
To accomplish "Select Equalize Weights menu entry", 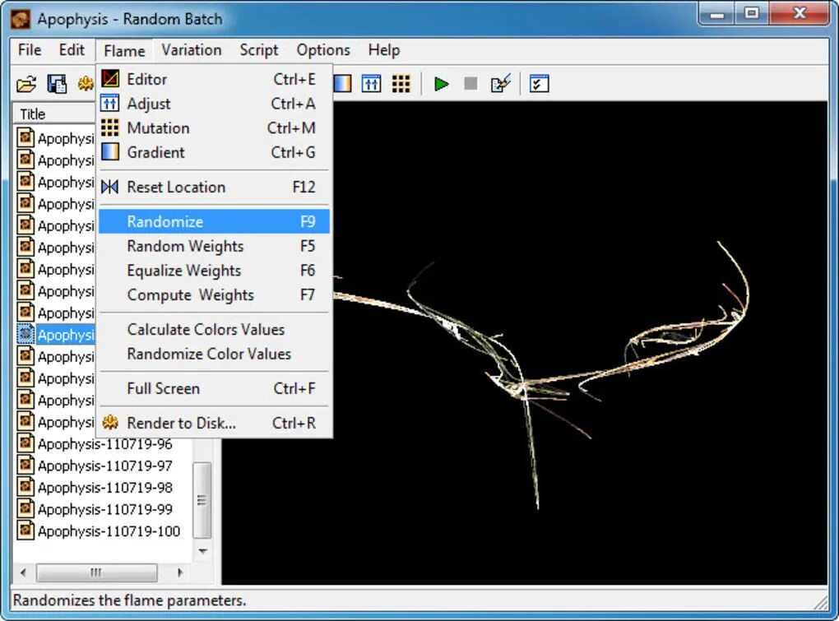I will tap(214, 271).
